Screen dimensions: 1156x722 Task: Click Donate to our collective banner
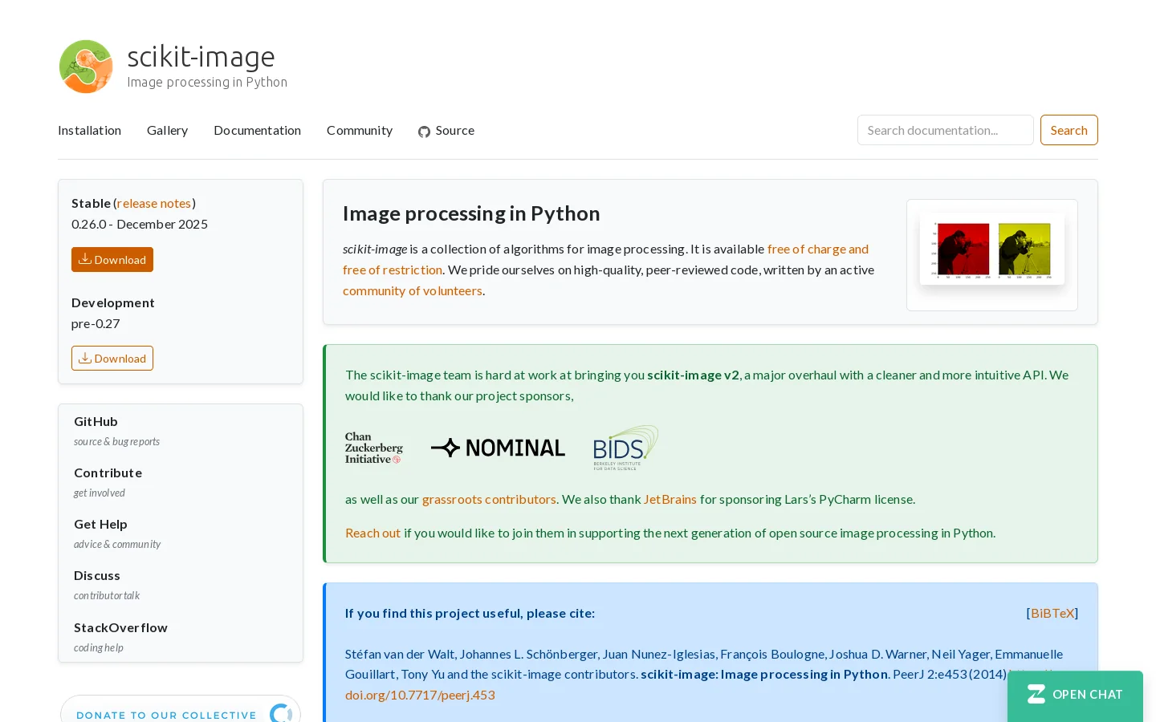point(181,710)
